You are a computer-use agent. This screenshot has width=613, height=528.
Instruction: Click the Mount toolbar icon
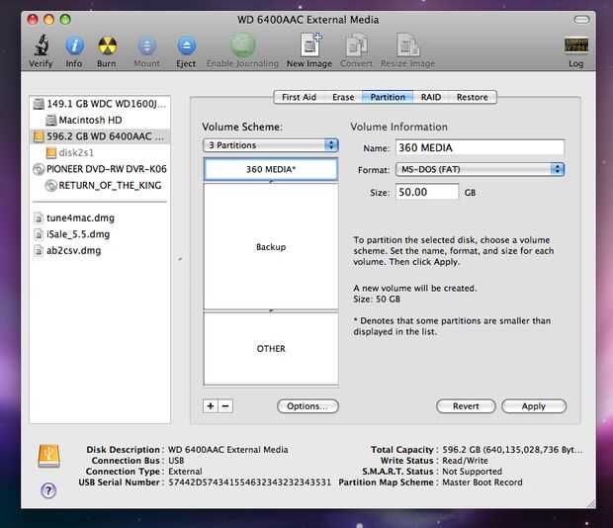[x=146, y=45]
